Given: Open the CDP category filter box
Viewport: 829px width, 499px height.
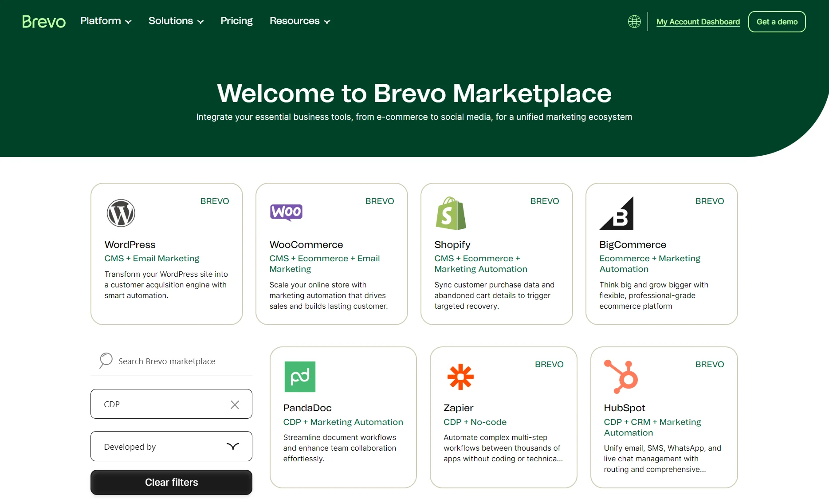Looking at the screenshot, I should [x=171, y=404].
